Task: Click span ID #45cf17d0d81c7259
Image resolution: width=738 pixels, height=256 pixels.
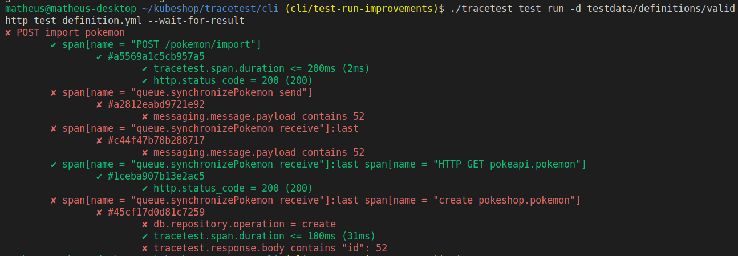Action: click(x=156, y=212)
